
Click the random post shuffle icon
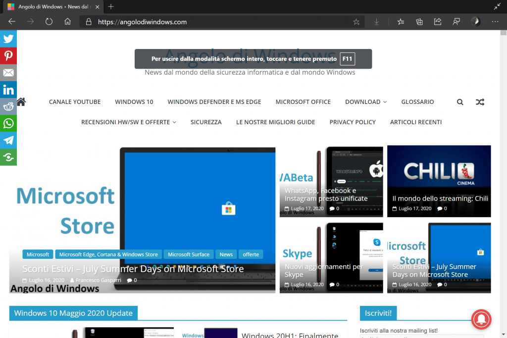480,102
